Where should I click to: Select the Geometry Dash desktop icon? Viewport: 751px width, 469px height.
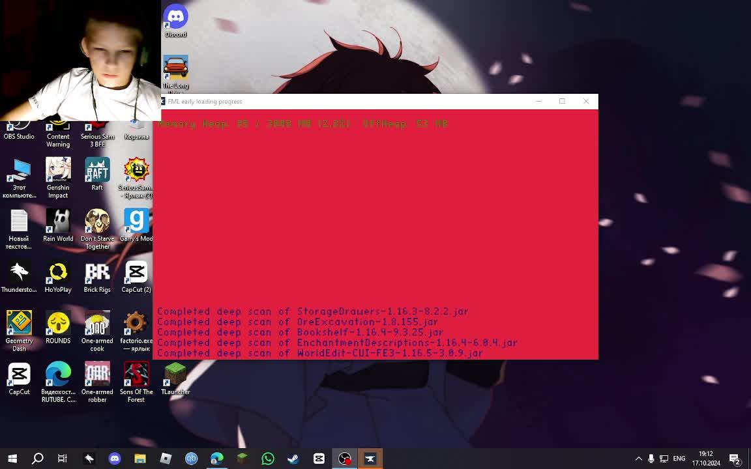coord(19,331)
